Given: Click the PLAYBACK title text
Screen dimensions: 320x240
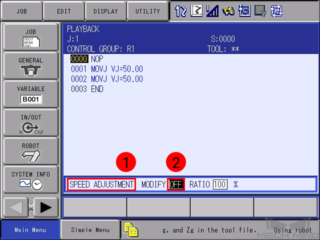Looking at the screenshot, I should click(x=83, y=29).
